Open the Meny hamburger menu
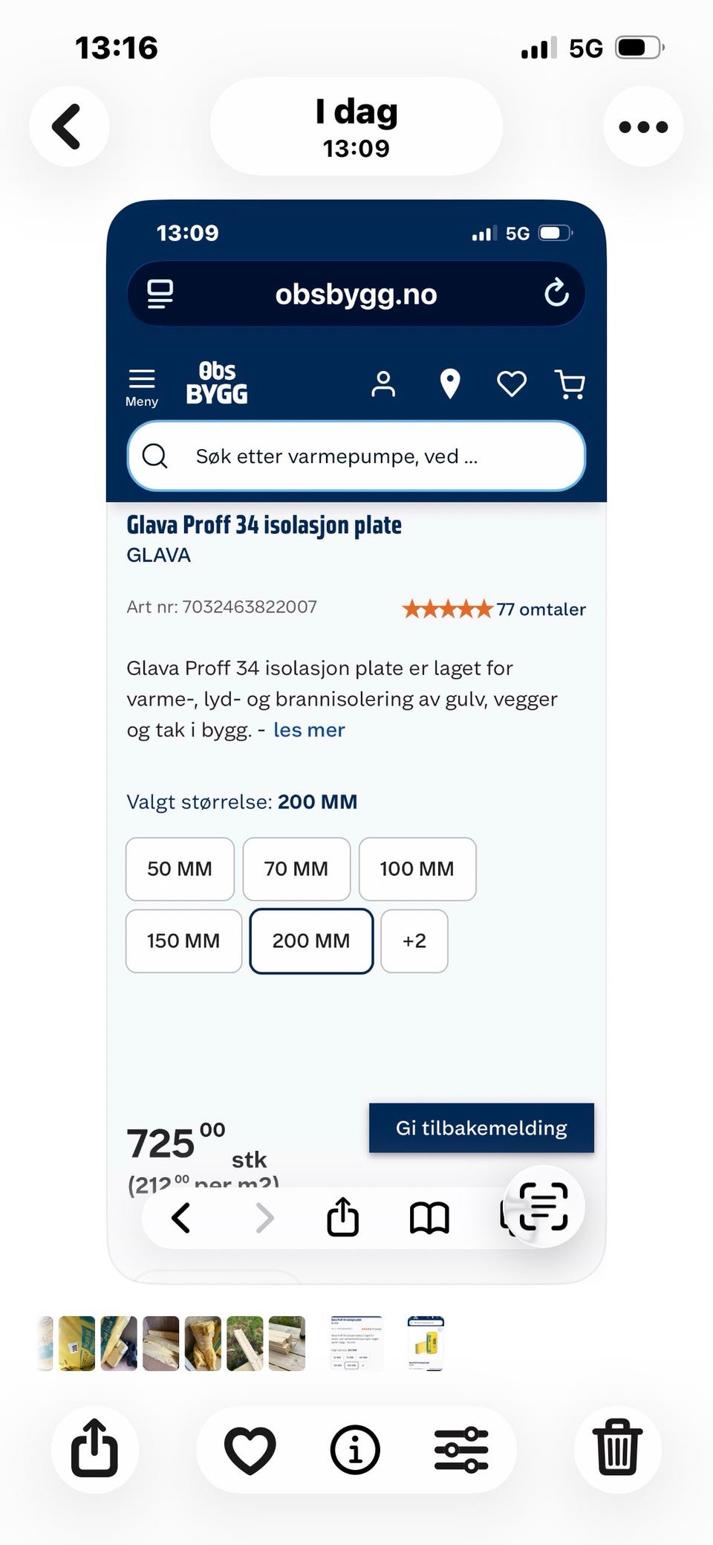This screenshot has width=713, height=1545. point(142,387)
